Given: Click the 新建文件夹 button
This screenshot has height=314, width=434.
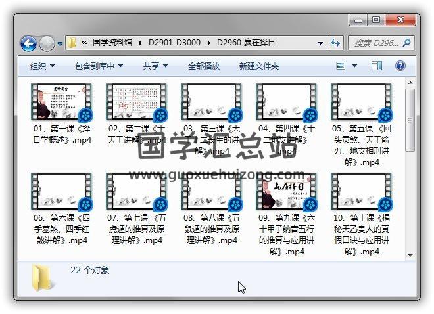Looking at the screenshot, I should coord(258,66).
